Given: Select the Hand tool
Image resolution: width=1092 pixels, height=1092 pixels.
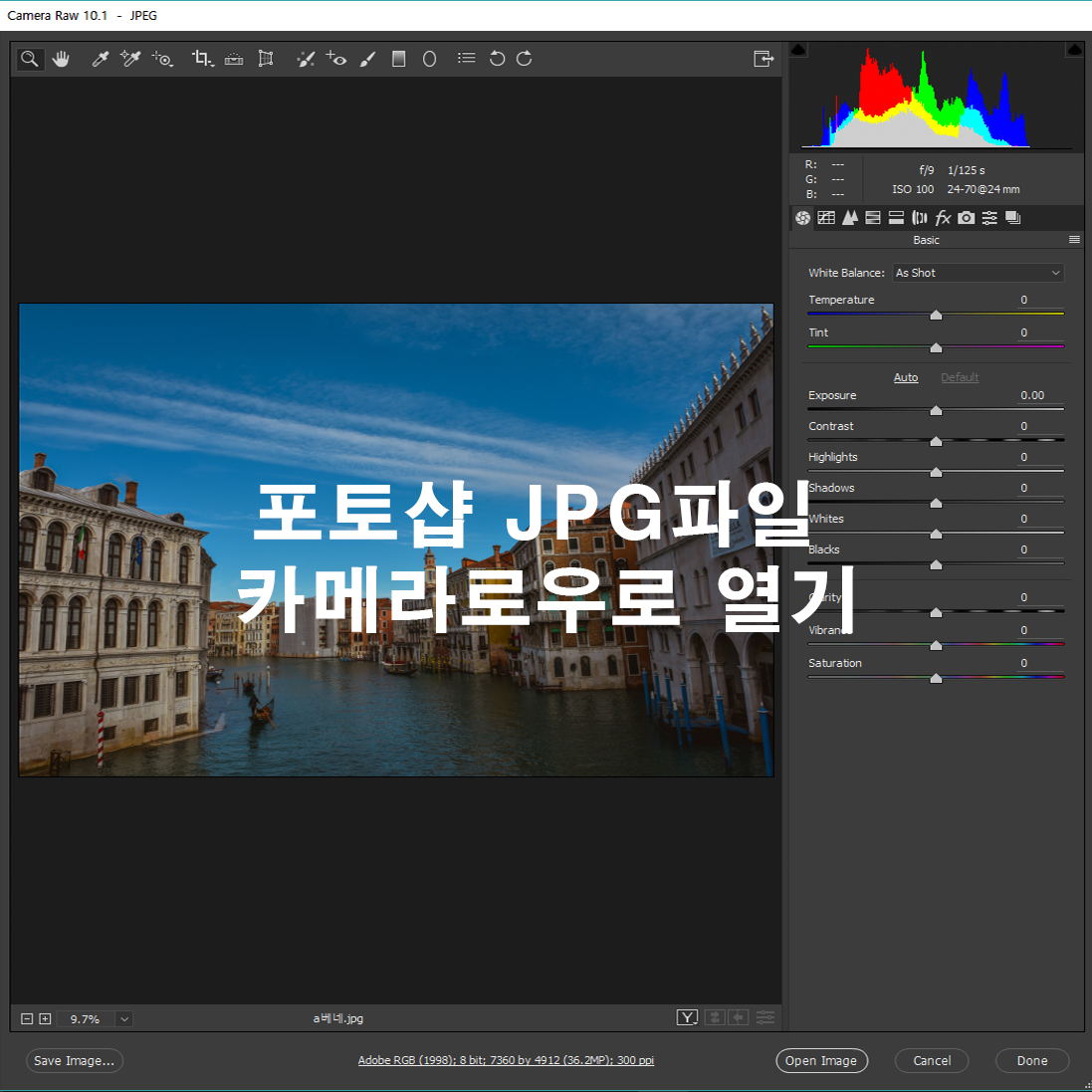Looking at the screenshot, I should coord(62,59).
